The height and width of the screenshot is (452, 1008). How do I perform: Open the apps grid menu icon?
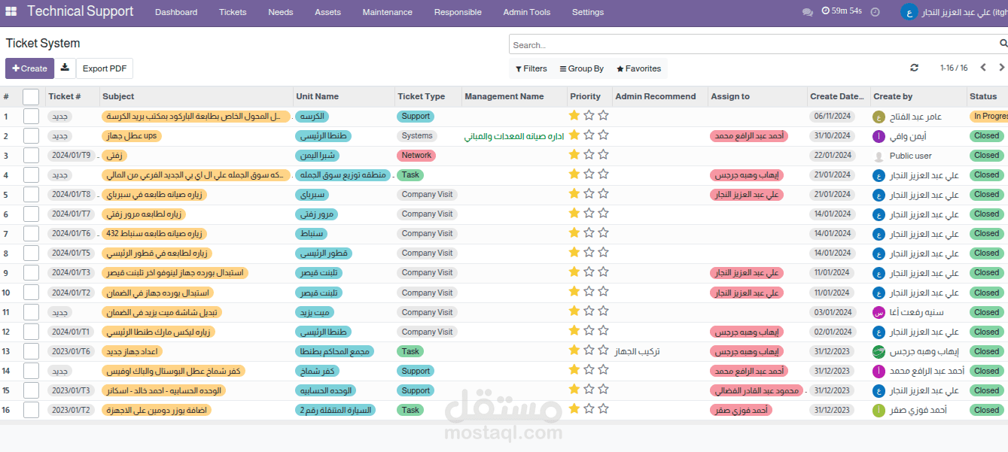[x=11, y=12]
